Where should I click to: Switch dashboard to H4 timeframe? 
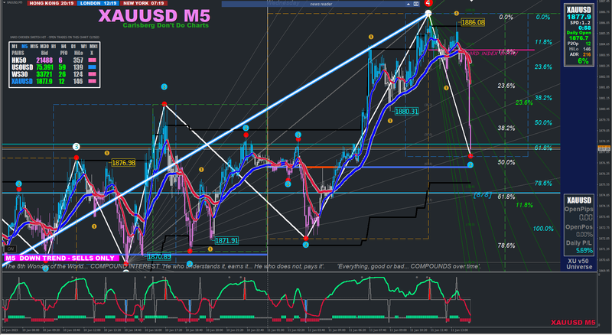point(63,46)
